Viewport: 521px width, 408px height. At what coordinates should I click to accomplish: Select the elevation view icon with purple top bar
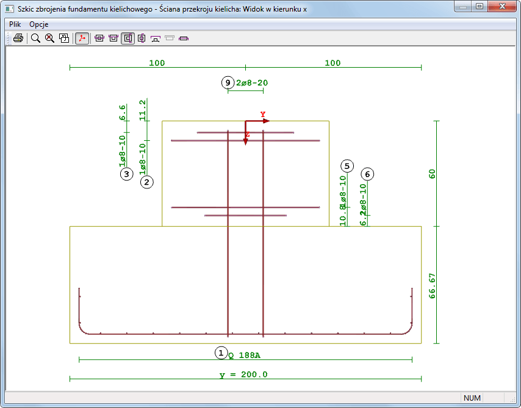[156, 38]
